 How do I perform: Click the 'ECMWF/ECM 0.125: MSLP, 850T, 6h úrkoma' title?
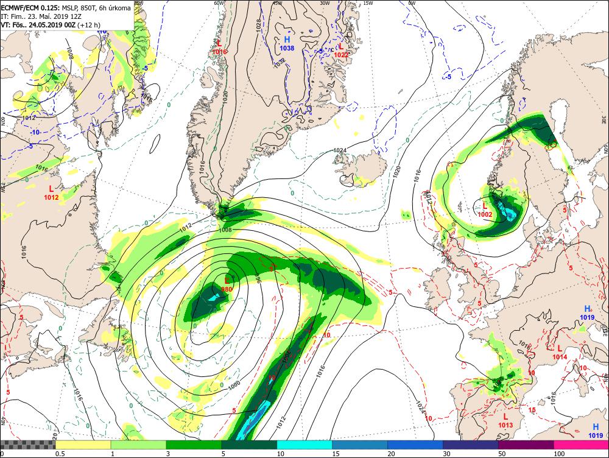[66, 8]
